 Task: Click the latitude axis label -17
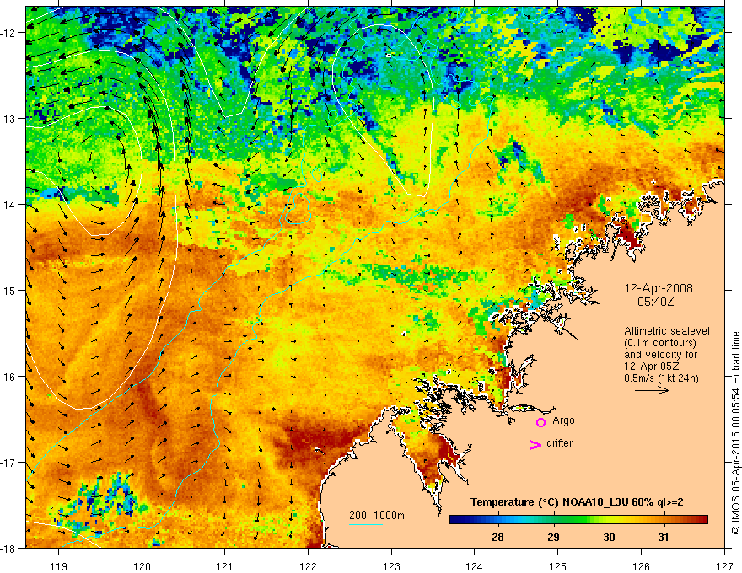(x=9, y=463)
